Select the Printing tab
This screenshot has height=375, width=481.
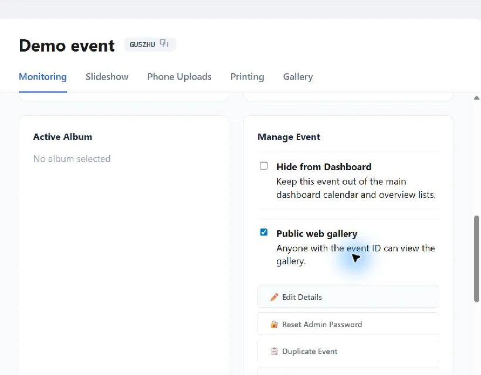point(248,77)
